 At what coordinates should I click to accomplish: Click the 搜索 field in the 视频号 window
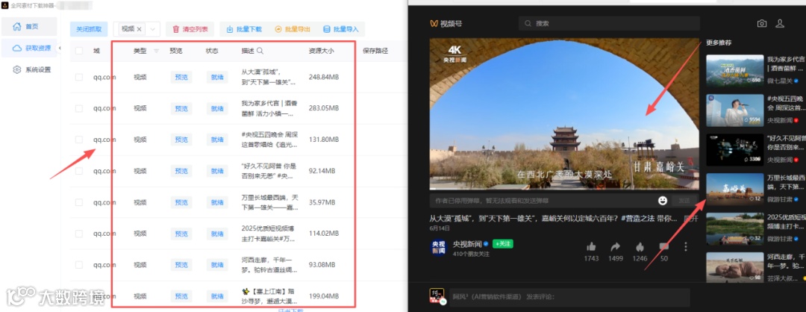609,24
